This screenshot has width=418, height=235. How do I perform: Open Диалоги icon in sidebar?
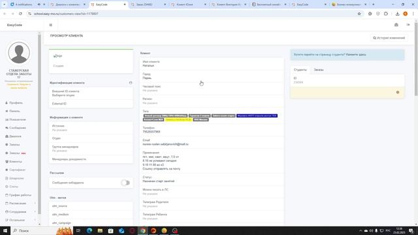7,136
